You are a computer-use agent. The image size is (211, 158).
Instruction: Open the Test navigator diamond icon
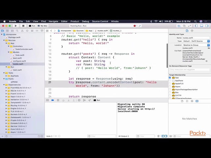27,31
